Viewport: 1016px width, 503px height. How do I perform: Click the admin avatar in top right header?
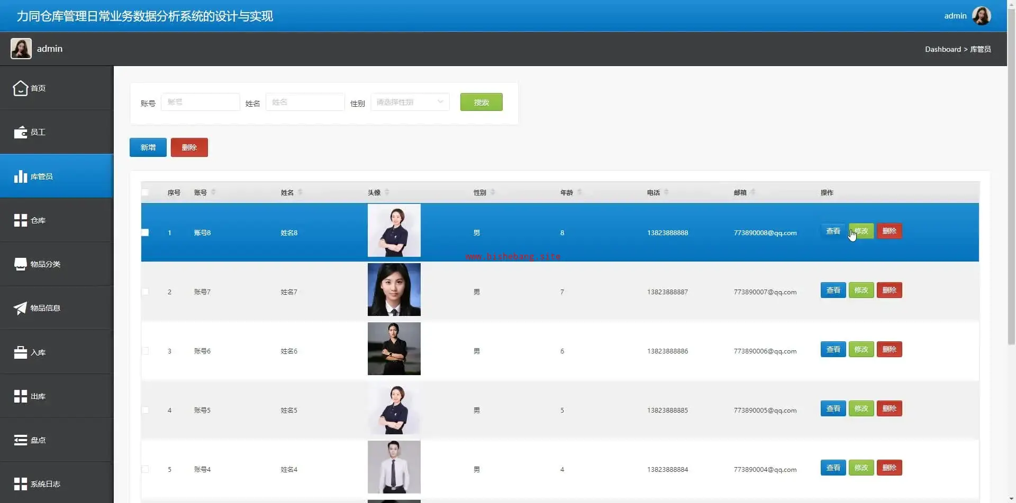pyautogui.click(x=982, y=16)
